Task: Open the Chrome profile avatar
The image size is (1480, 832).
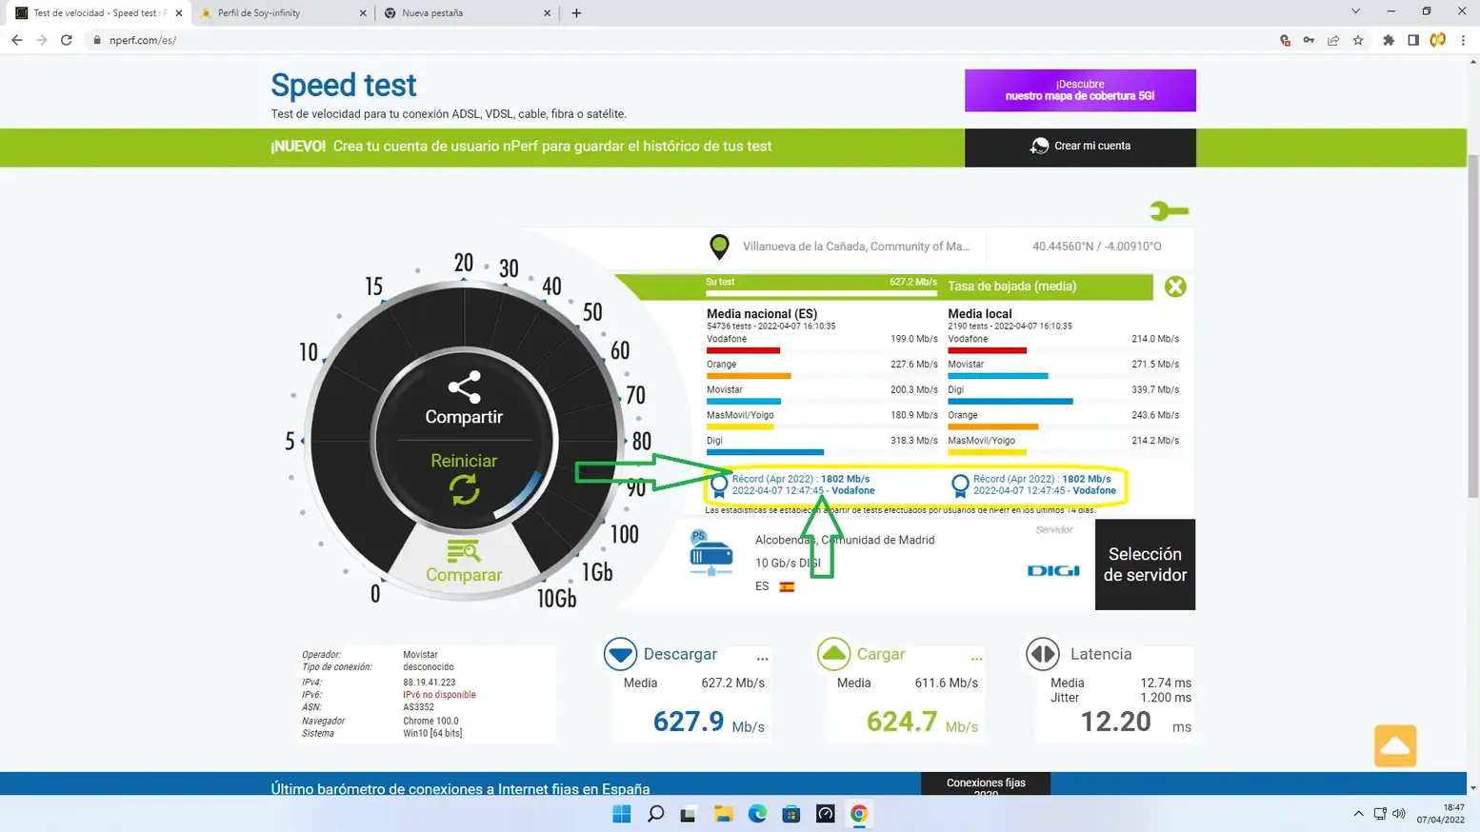Action: coord(1438,40)
